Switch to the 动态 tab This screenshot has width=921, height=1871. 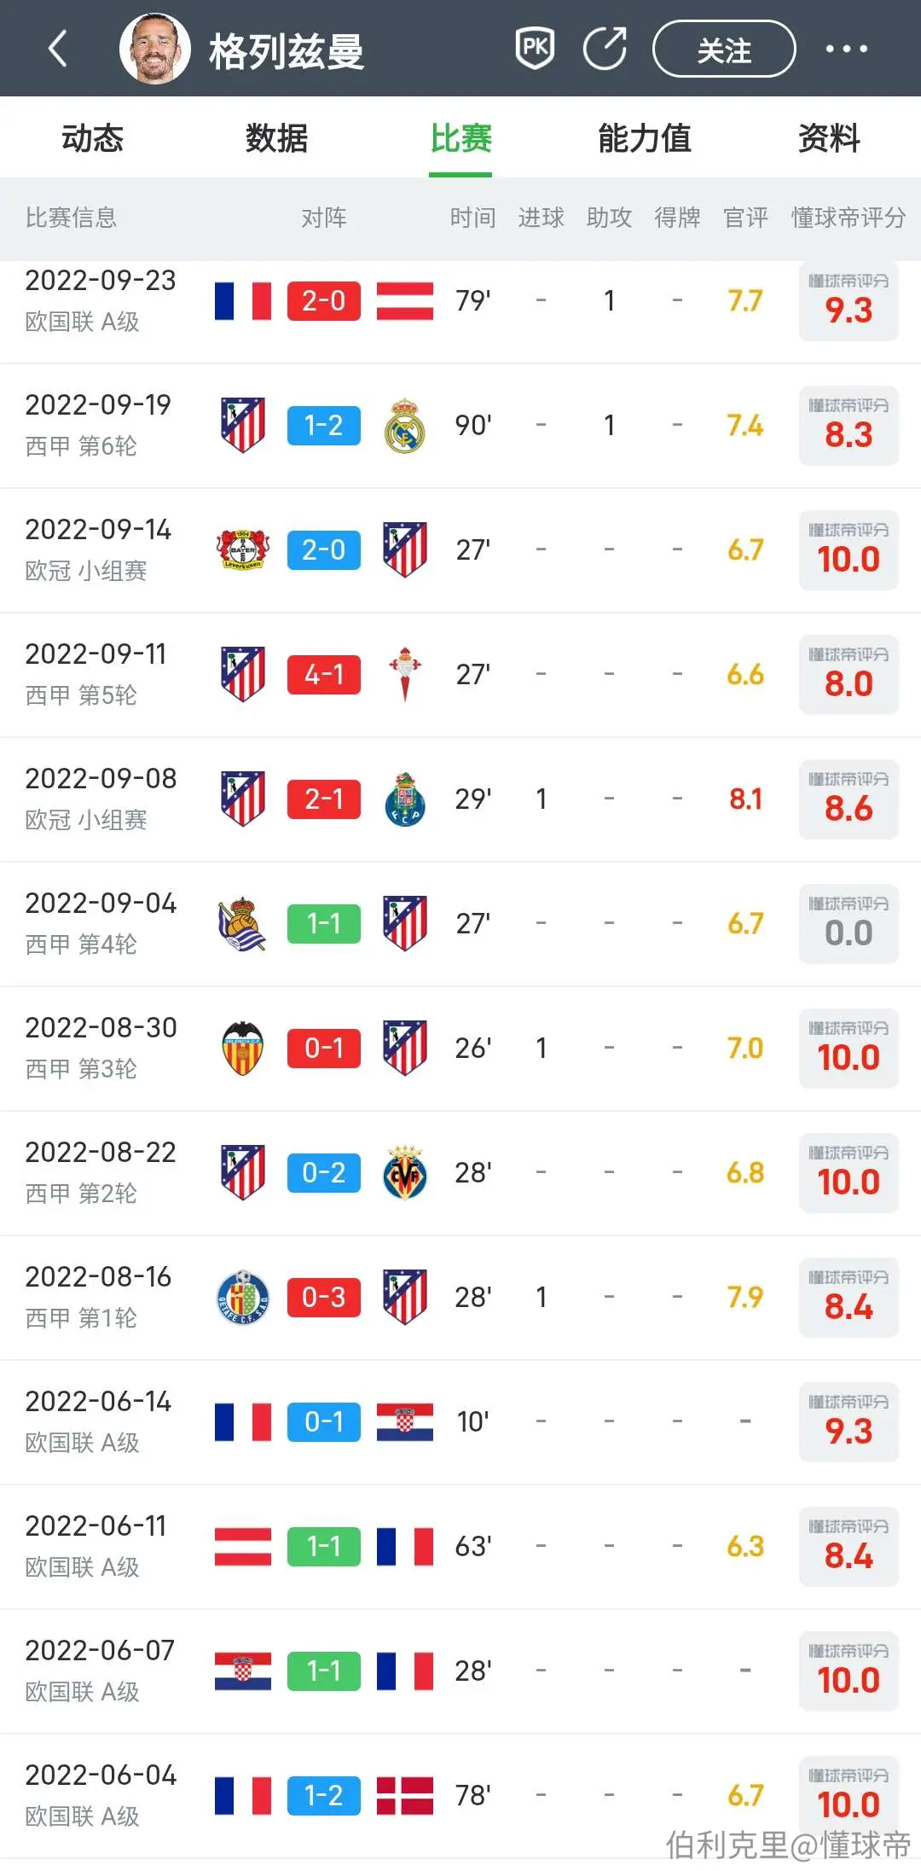coord(92,138)
